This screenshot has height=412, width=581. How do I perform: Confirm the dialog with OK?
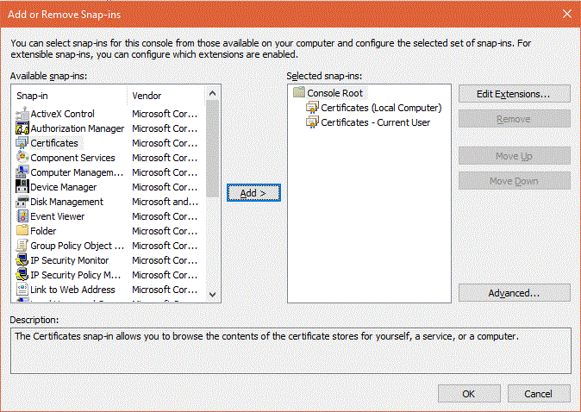(468, 393)
